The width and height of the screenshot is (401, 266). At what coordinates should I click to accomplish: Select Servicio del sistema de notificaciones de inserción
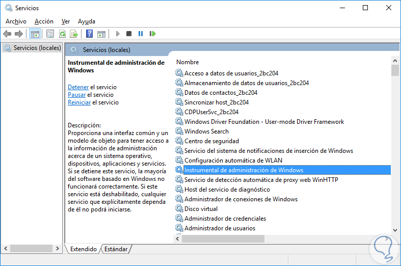tap(269, 151)
